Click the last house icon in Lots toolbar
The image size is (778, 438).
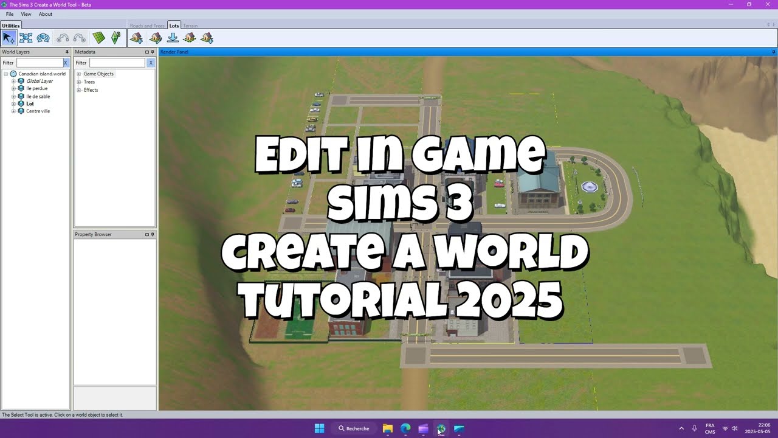[207, 38]
